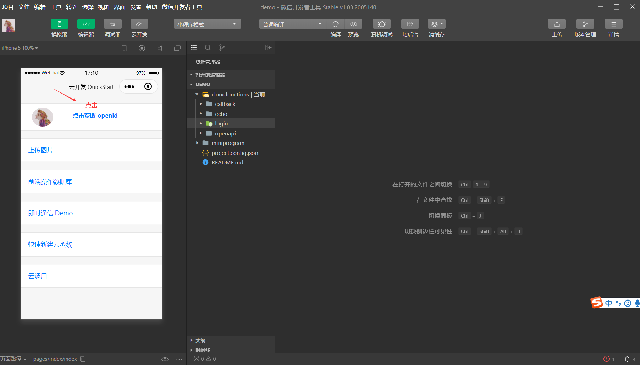Open the 页面路径 page path dropdown

coord(13,359)
